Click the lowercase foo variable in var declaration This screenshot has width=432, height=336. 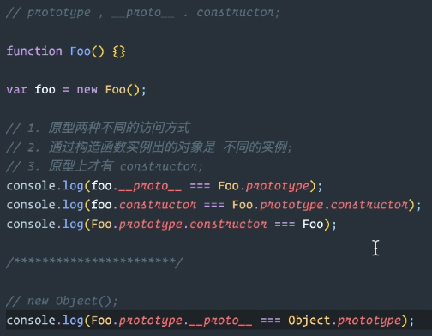click(x=45, y=89)
